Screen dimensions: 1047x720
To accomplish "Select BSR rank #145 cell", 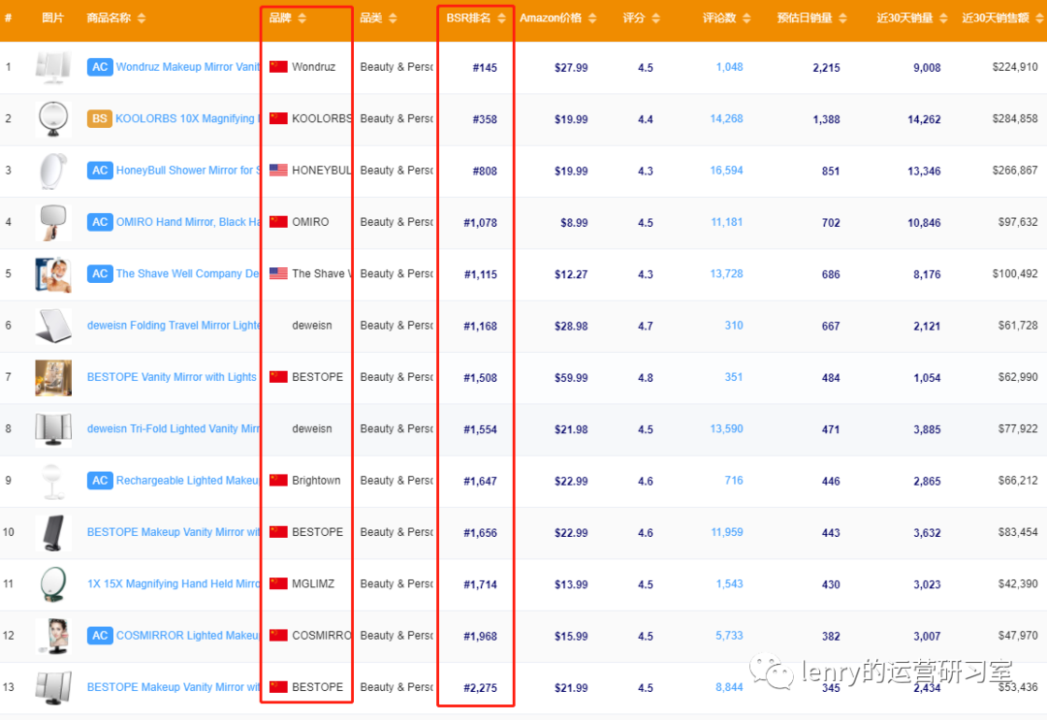I will (x=485, y=68).
